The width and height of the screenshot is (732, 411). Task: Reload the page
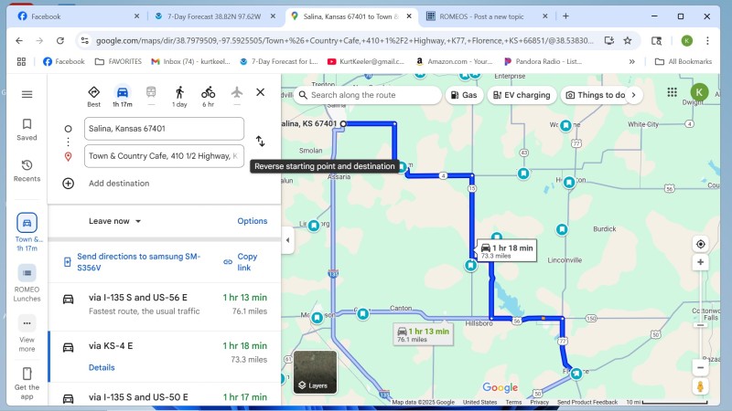(60, 40)
